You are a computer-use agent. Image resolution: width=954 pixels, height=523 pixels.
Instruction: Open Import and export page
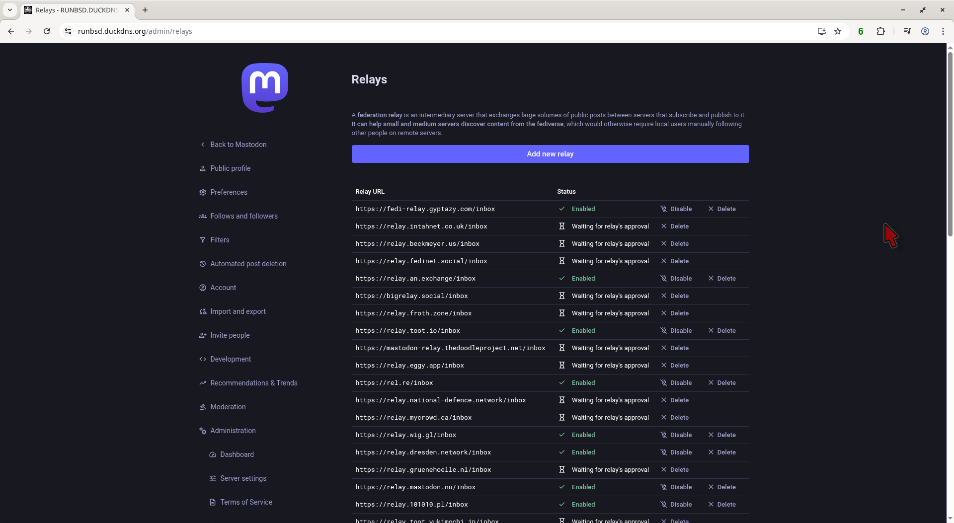[233, 311]
